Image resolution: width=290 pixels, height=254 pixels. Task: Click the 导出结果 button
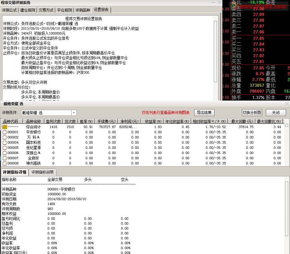click(x=205, y=112)
